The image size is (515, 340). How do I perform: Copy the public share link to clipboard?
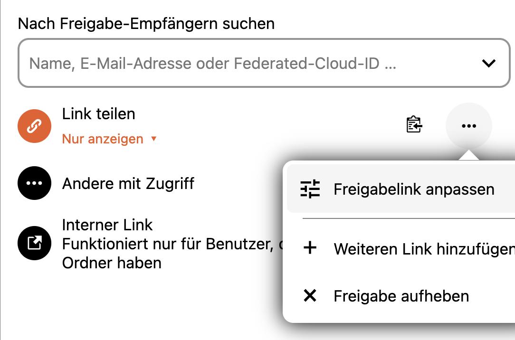(x=414, y=125)
